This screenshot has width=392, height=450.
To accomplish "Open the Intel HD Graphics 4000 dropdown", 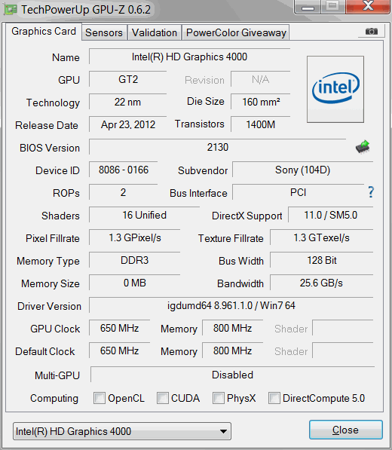I will tap(122, 431).
